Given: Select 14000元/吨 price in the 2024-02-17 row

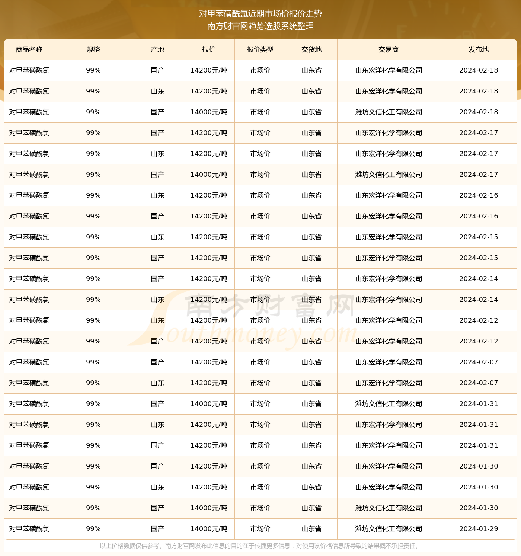Looking at the screenshot, I should point(209,175).
